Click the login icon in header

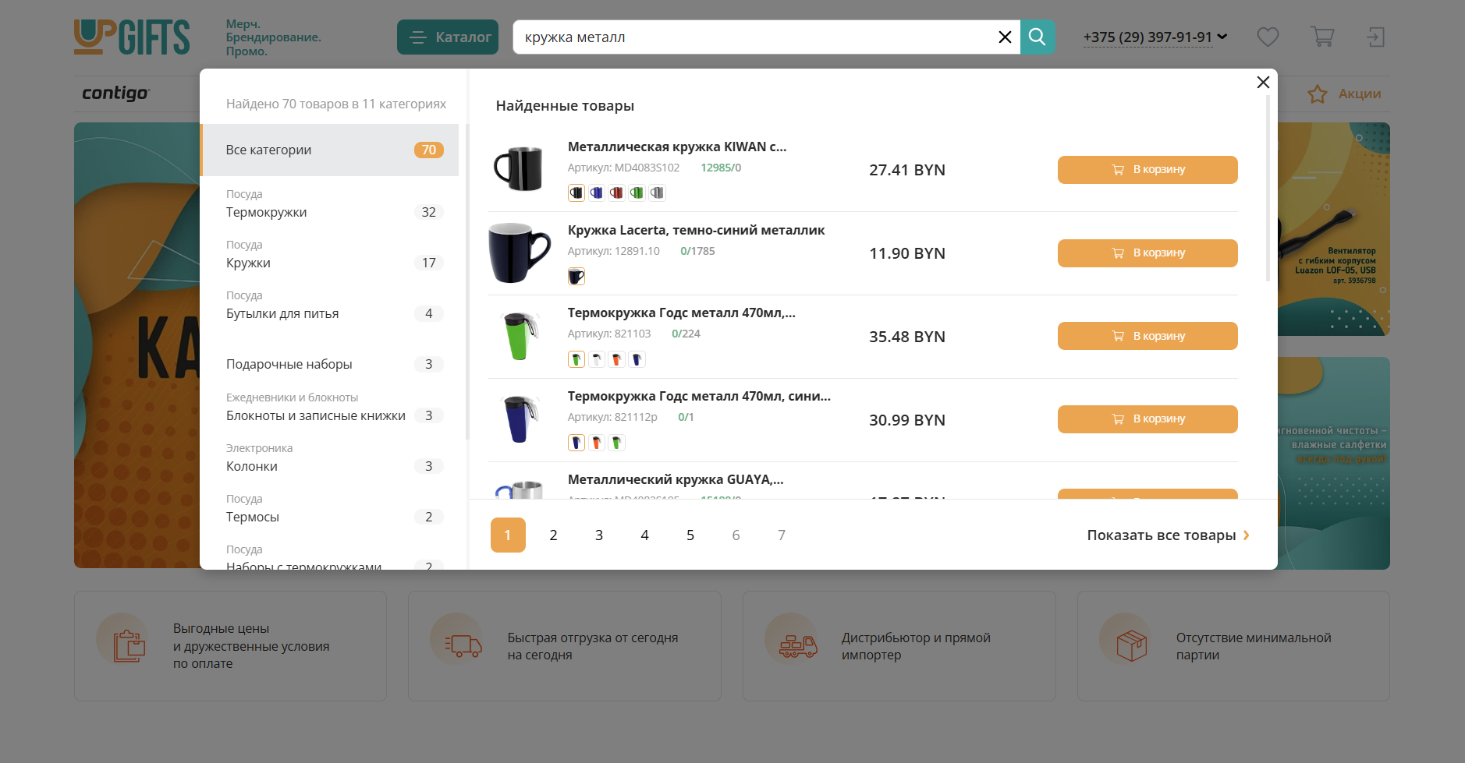coord(1375,37)
